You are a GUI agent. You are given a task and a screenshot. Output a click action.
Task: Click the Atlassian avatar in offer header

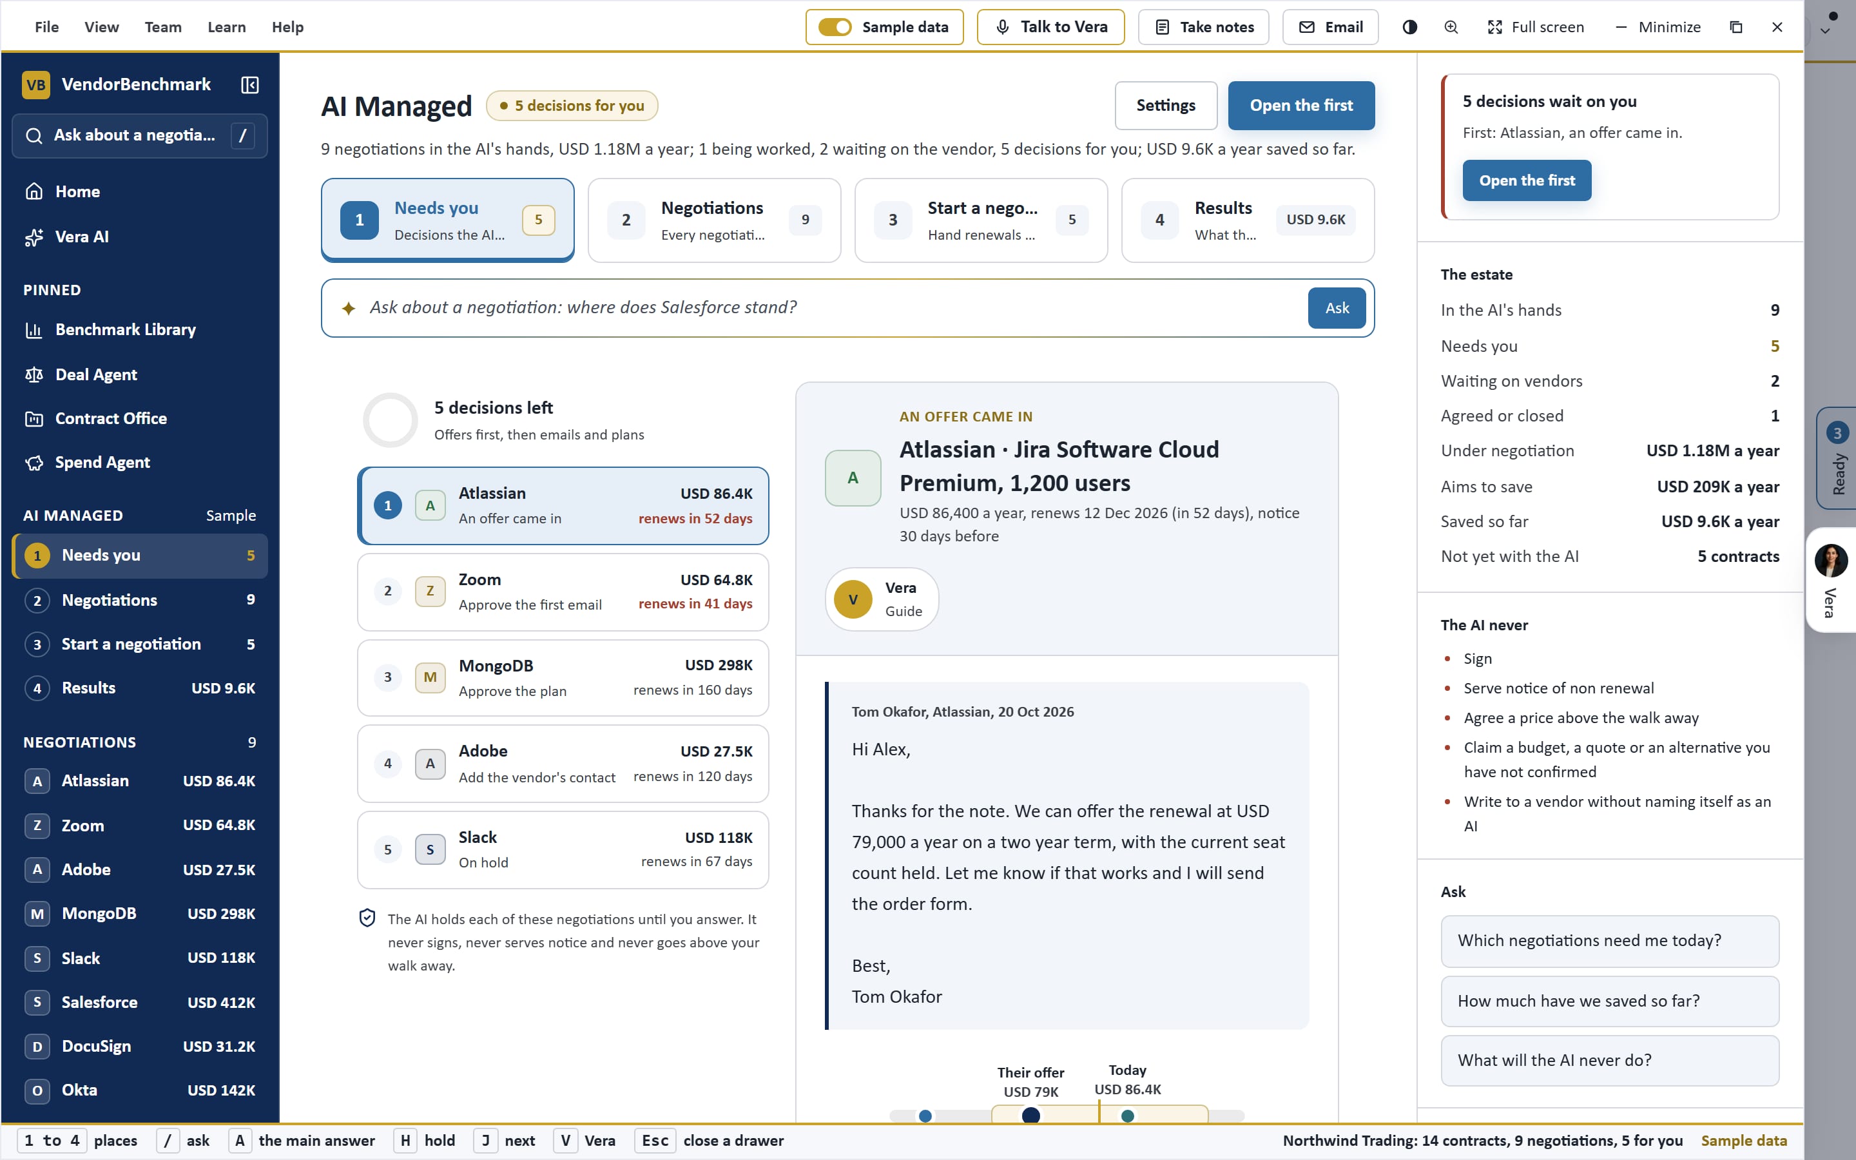point(853,477)
